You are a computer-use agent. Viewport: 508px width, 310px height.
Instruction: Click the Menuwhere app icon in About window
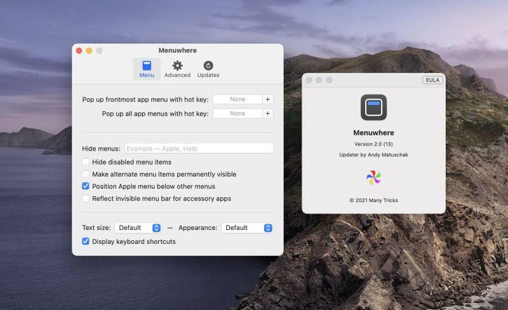pos(373,107)
